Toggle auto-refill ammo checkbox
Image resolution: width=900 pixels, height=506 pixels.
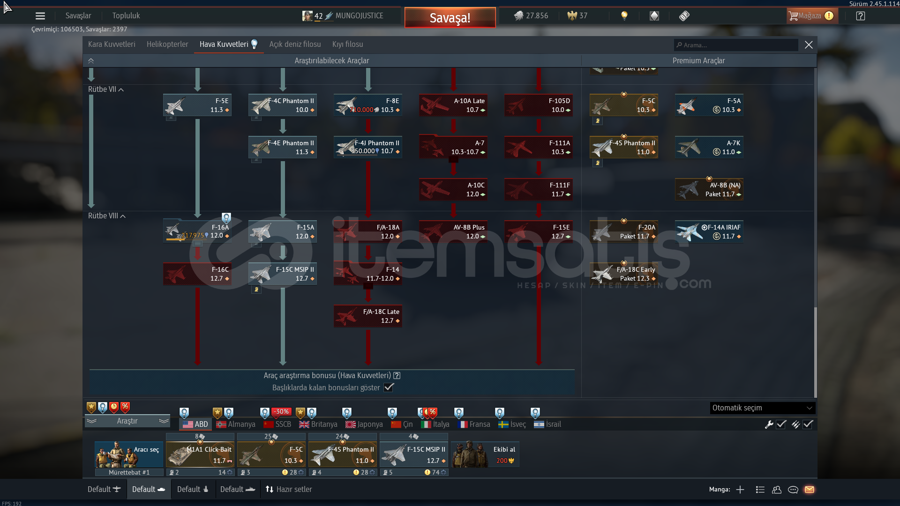[x=808, y=424]
